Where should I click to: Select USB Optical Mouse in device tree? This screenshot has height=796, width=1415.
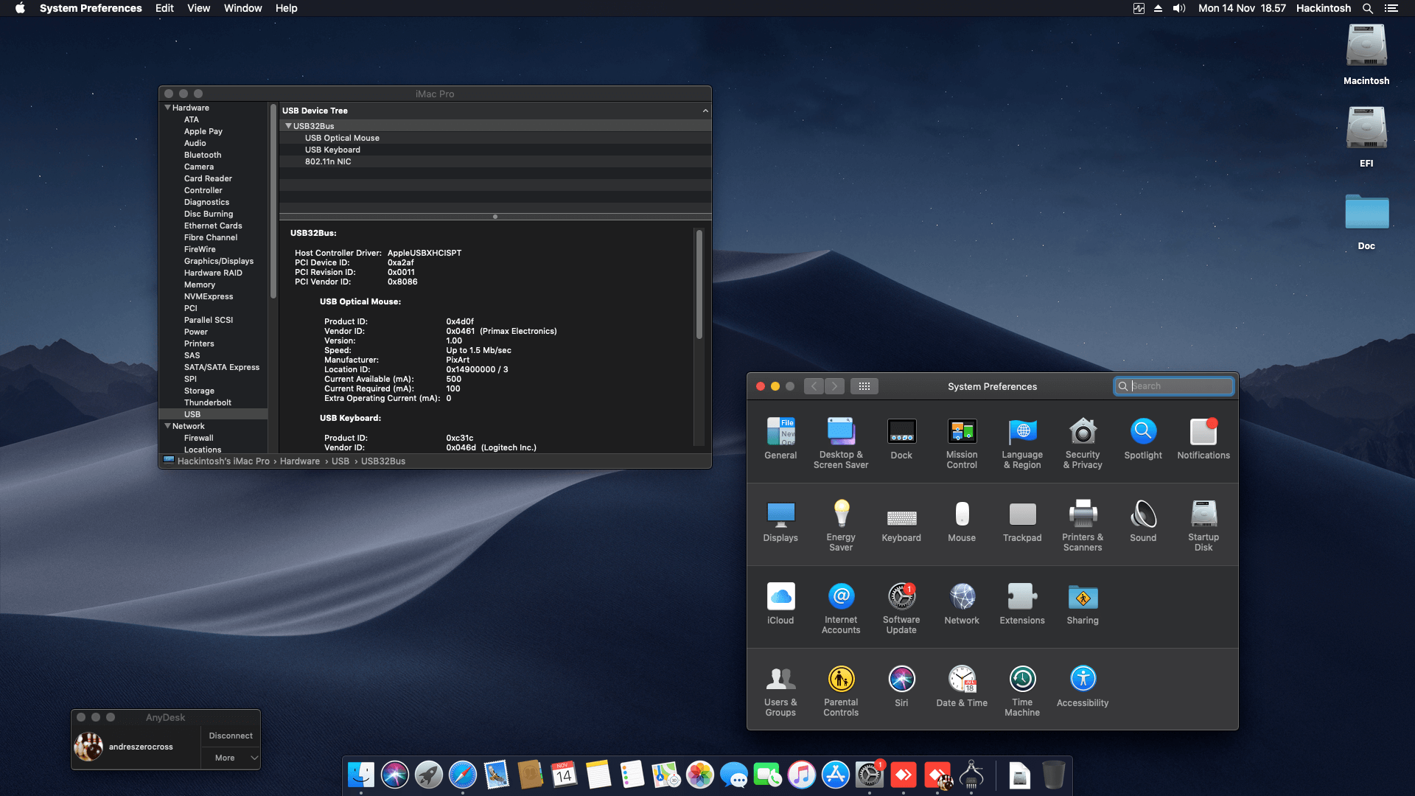click(495, 138)
